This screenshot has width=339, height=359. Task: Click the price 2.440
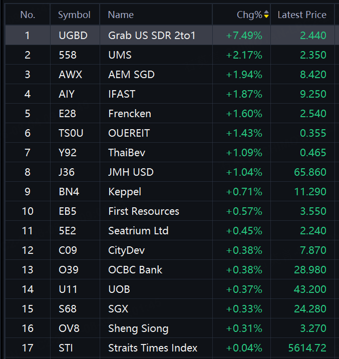[313, 36]
